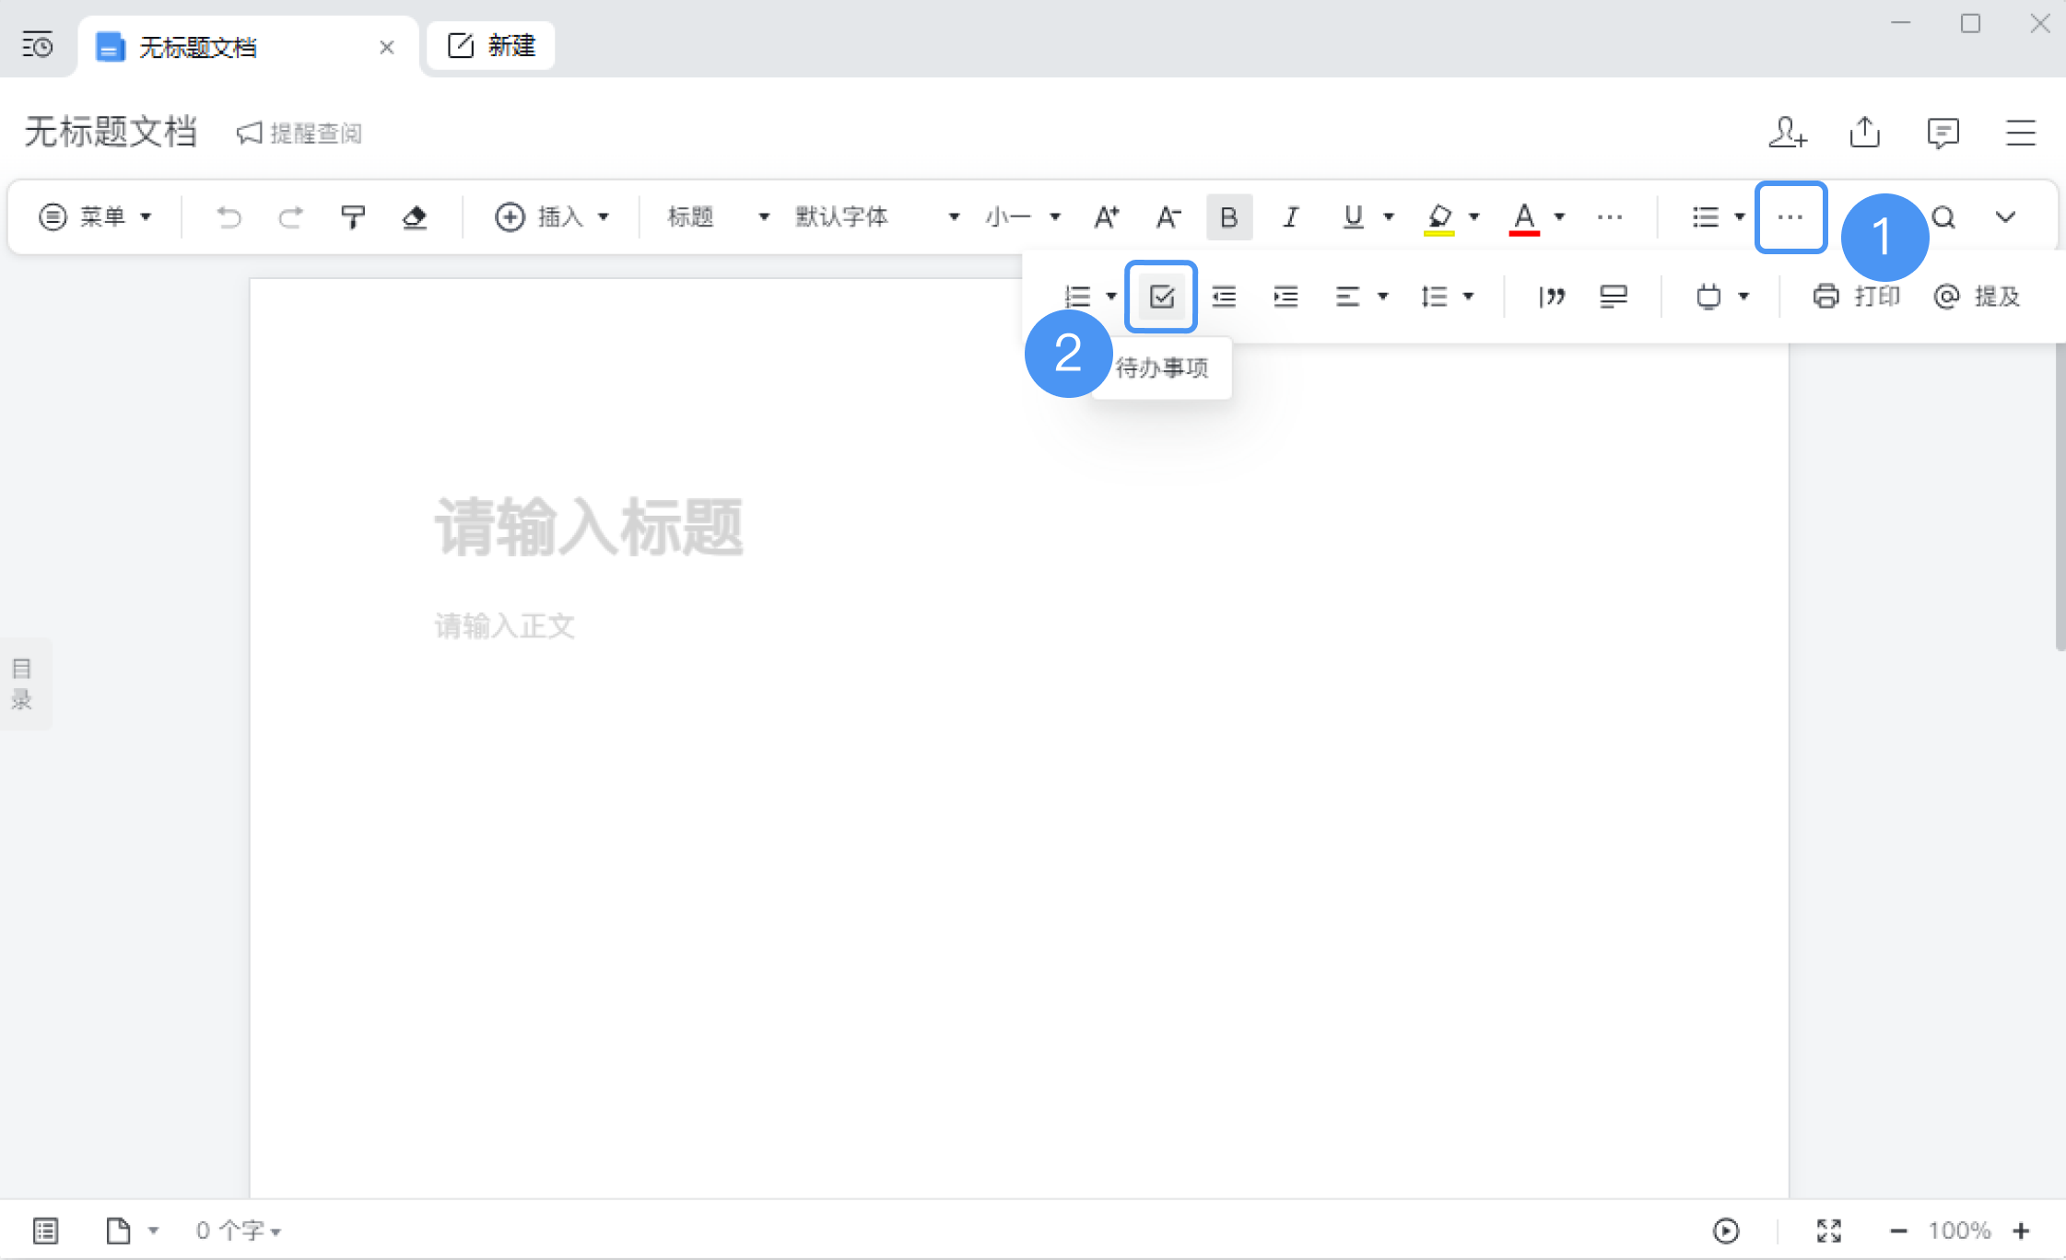The height and width of the screenshot is (1260, 2066).
Task: Click the clear formatting eraser icon
Action: pos(415,217)
